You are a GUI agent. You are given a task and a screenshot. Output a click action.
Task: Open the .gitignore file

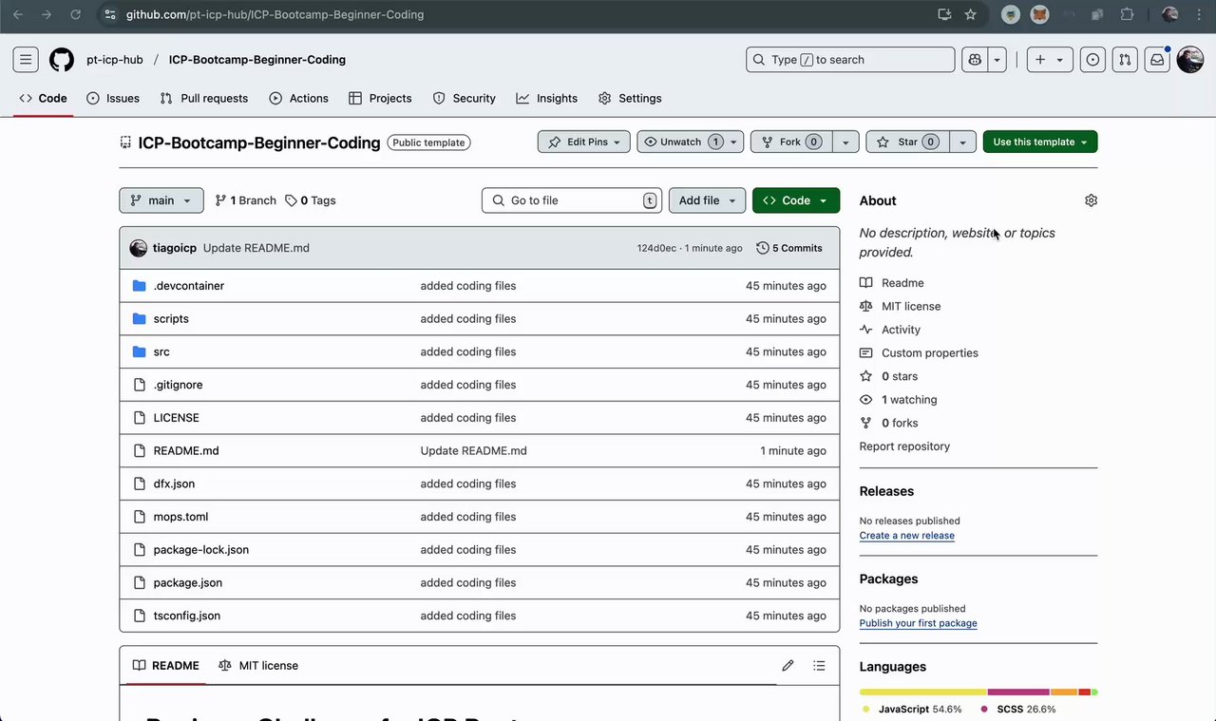pos(178,385)
